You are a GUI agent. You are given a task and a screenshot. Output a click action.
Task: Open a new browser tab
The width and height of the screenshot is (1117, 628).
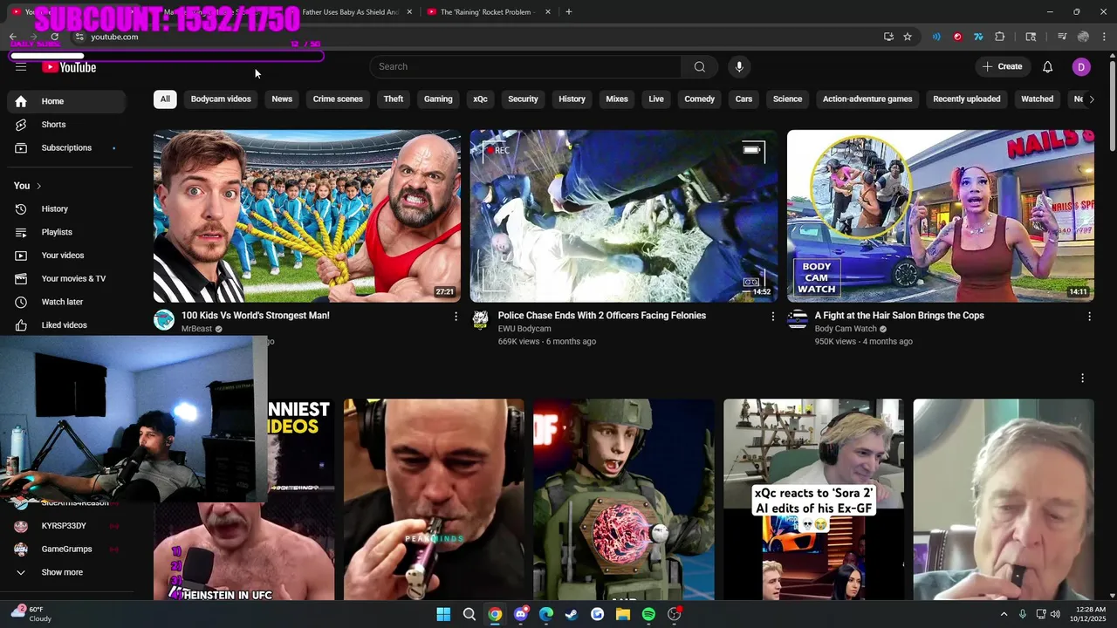(x=568, y=12)
